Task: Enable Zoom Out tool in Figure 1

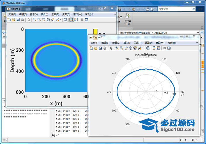Action: pyautogui.click(x=39, y=20)
